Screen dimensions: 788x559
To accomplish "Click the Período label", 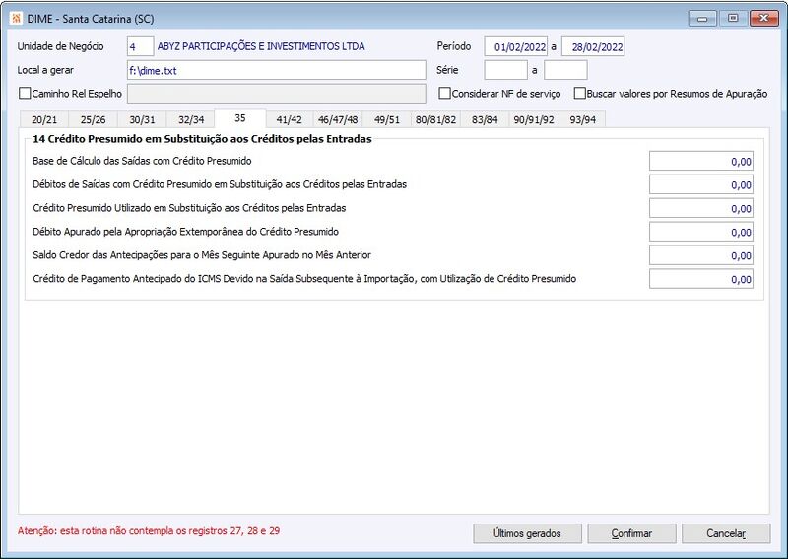I will coord(454,46).
